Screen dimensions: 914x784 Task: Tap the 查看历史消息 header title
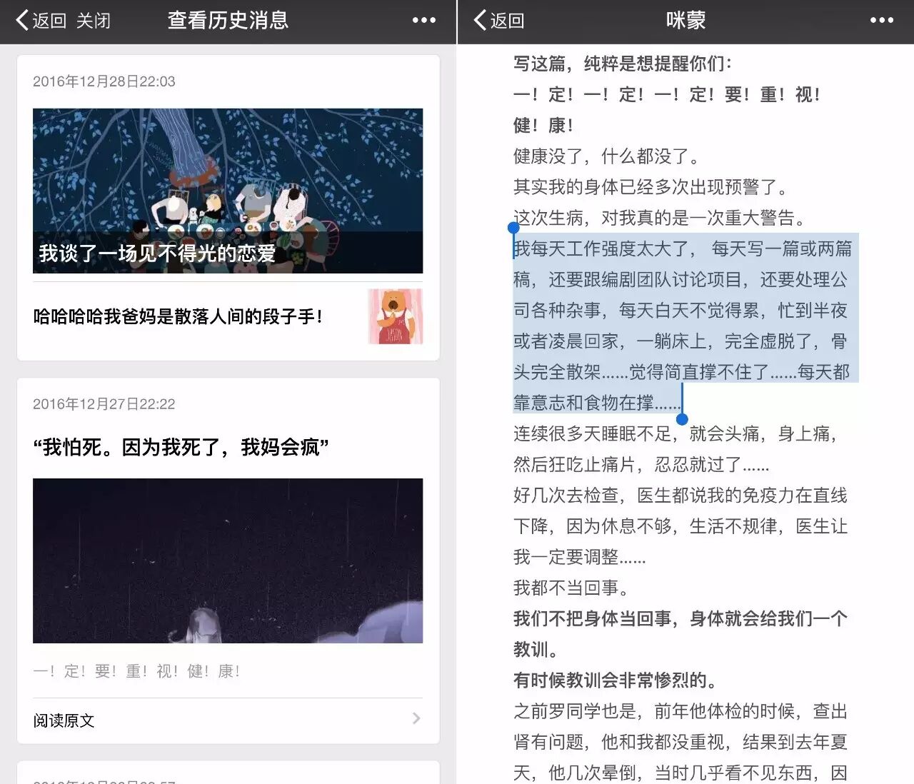point(228,21)
